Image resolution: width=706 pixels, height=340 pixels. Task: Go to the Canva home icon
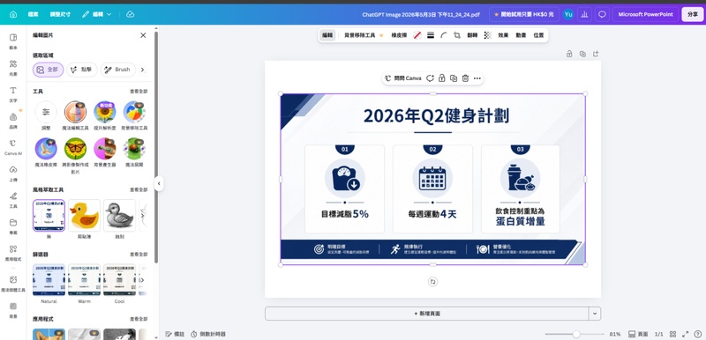pyautogui.click(x=13, y=14)
